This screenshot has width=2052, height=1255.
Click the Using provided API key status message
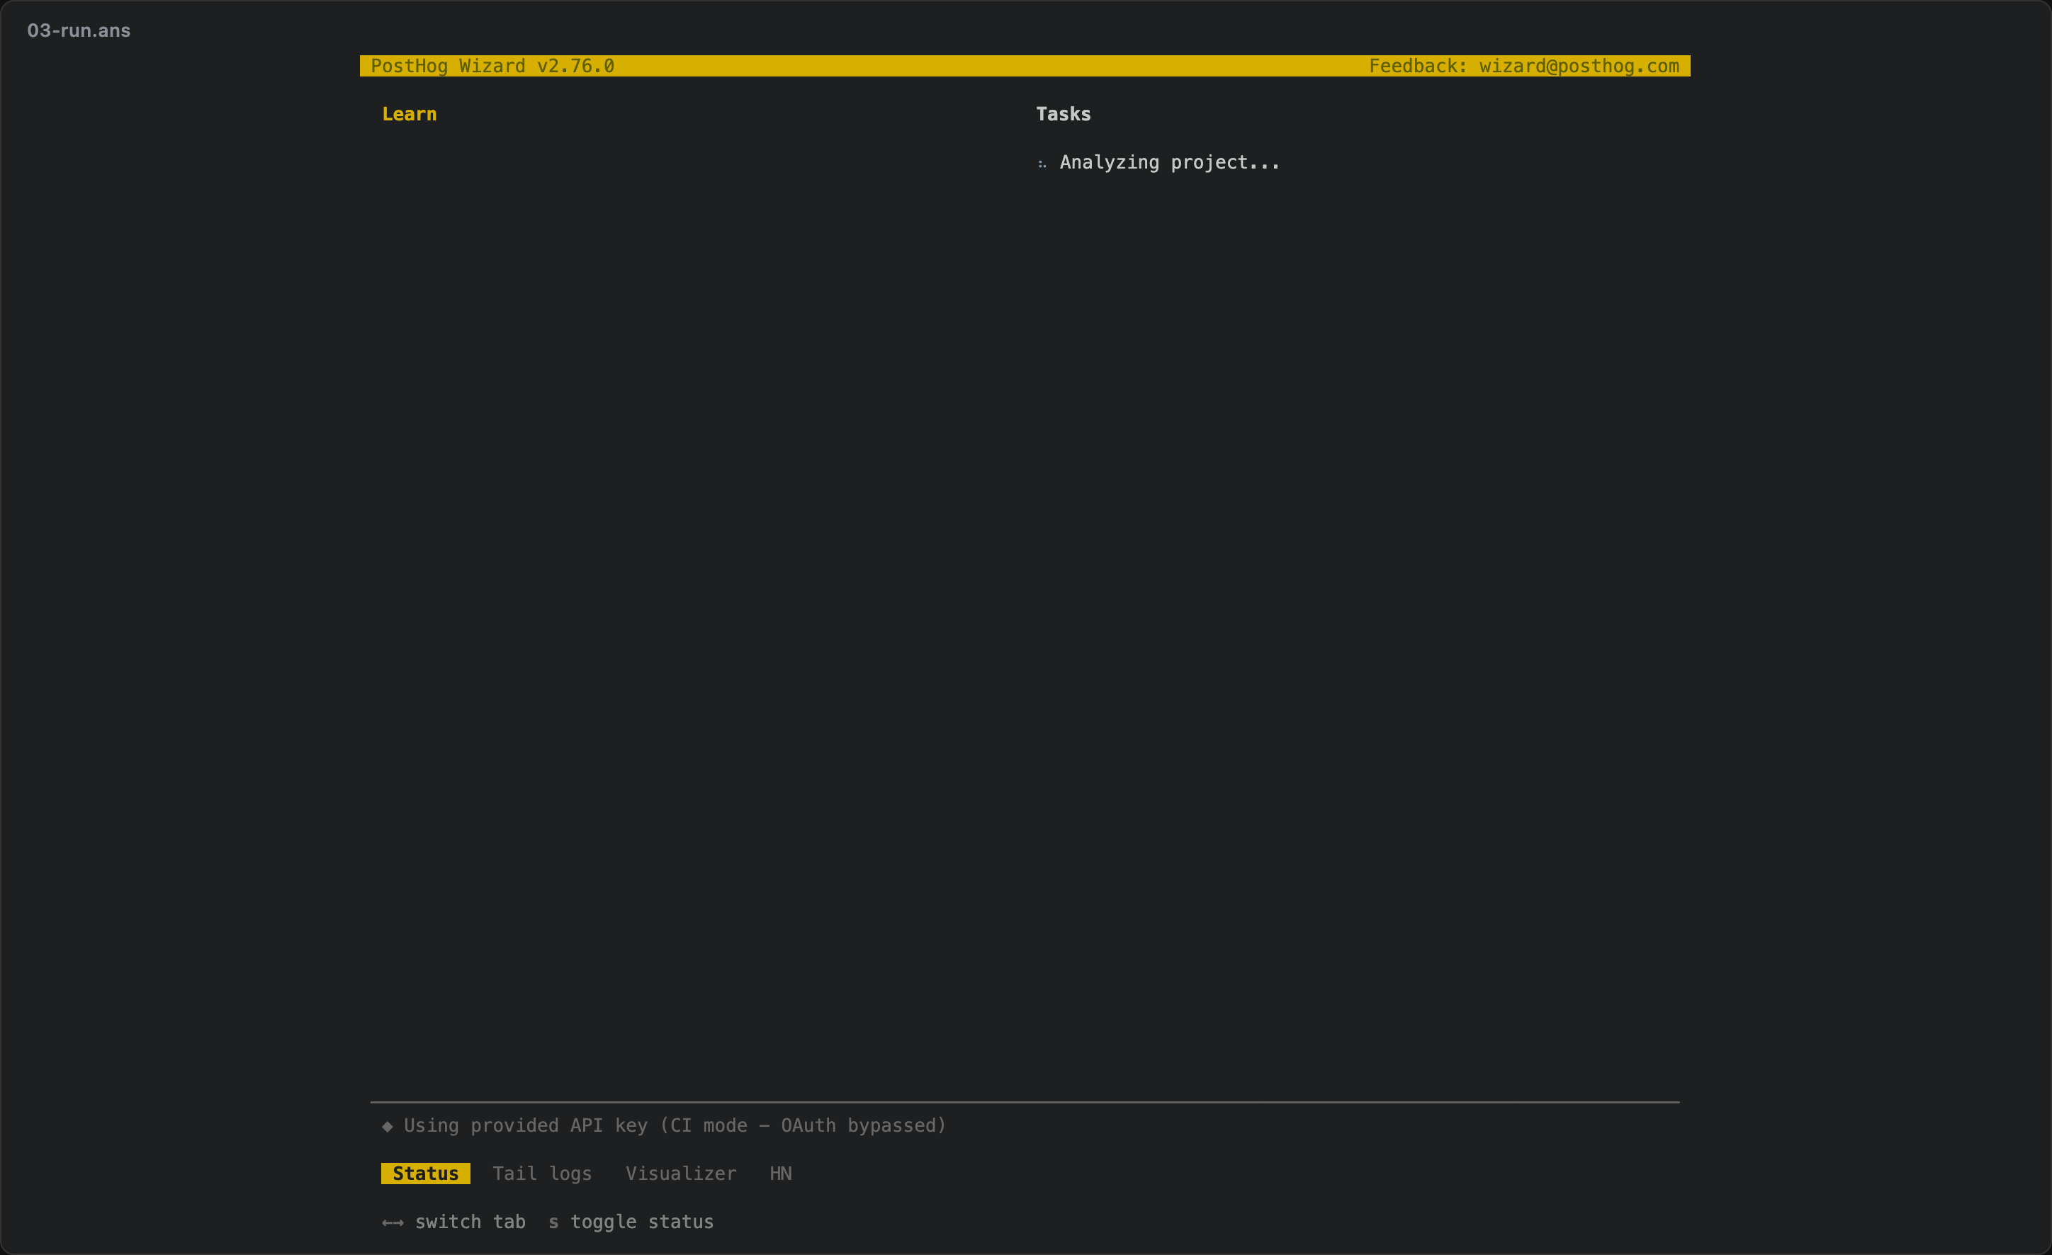click(x=675, y=1125)
